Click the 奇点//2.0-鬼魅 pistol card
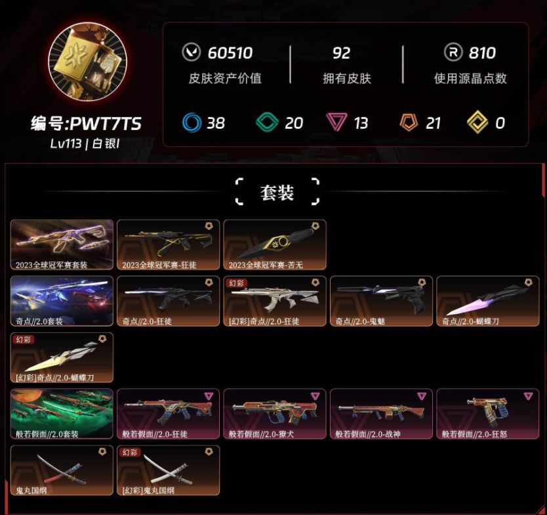Screen dimensions: 547x515 pyautogui.click(x=381, y=301)
